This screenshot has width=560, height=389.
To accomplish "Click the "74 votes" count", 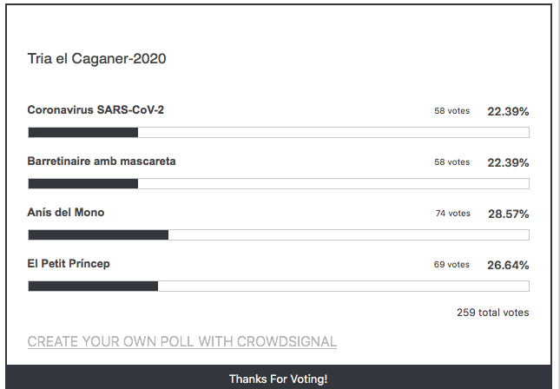I will click(452, 214).
